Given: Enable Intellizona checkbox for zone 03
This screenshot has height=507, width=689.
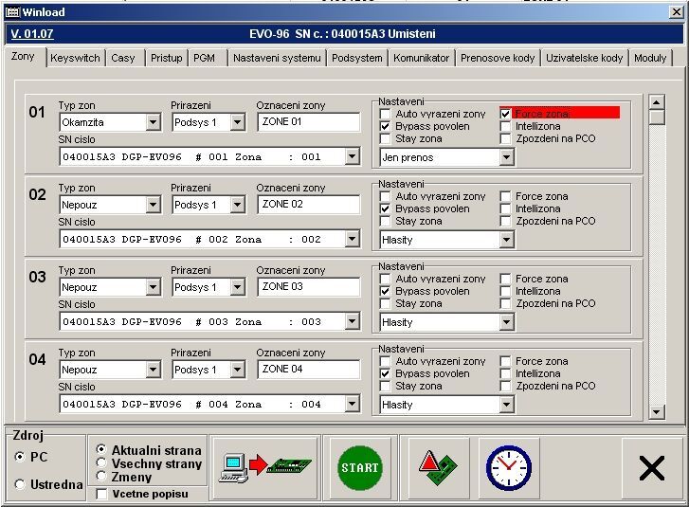Looking at the screenshot, I should coord(506,292).
